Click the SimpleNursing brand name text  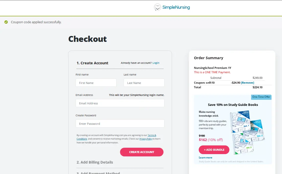point(176,7)
